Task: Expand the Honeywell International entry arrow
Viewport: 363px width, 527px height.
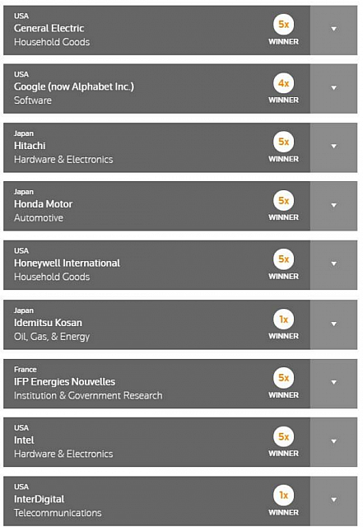Action: click(x=333, y=264)
